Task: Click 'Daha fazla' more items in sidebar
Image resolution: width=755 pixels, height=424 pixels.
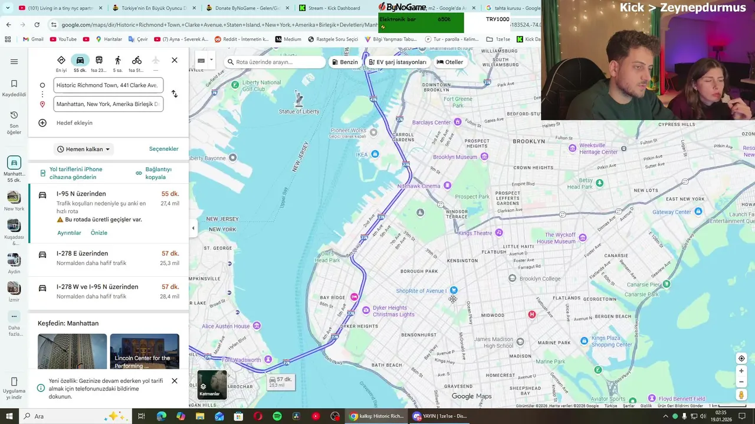Action: point(14,323)
